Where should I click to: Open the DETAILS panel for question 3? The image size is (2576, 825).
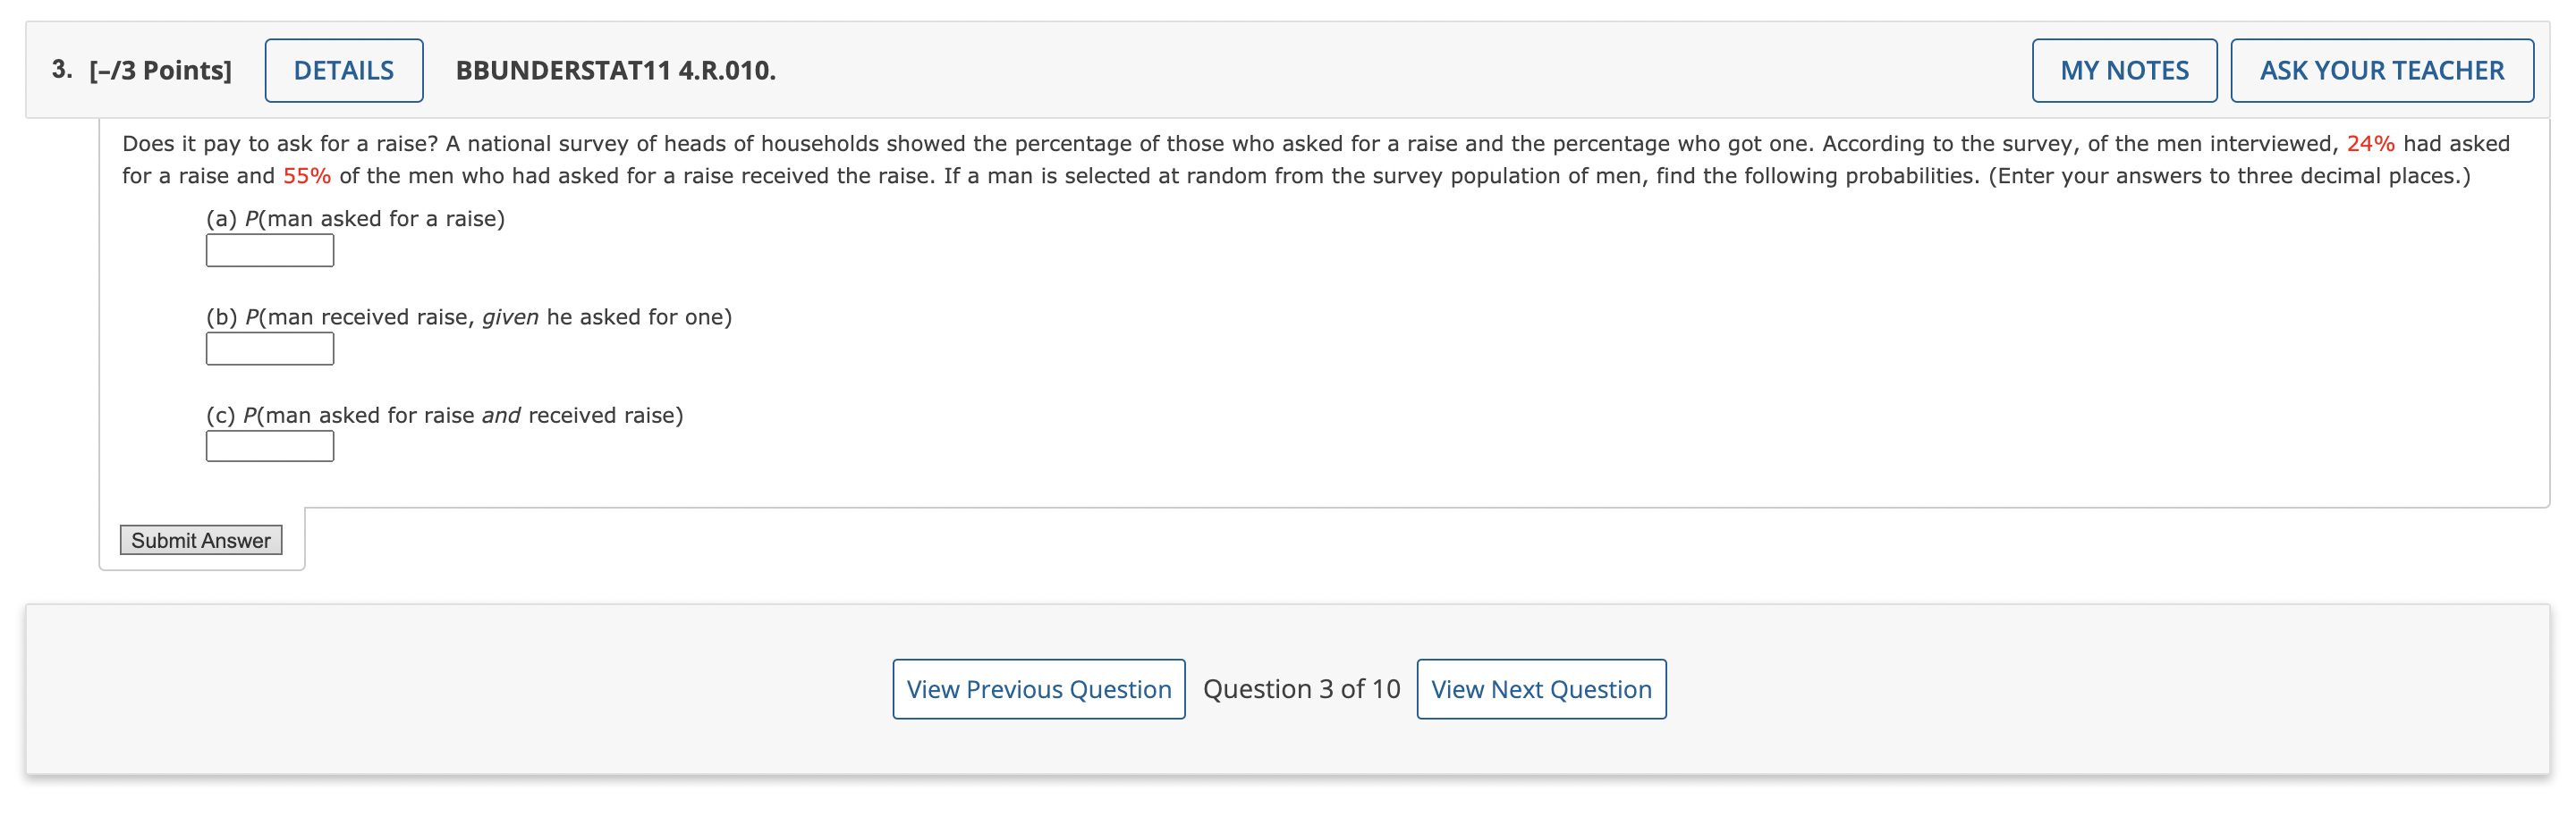343,69
